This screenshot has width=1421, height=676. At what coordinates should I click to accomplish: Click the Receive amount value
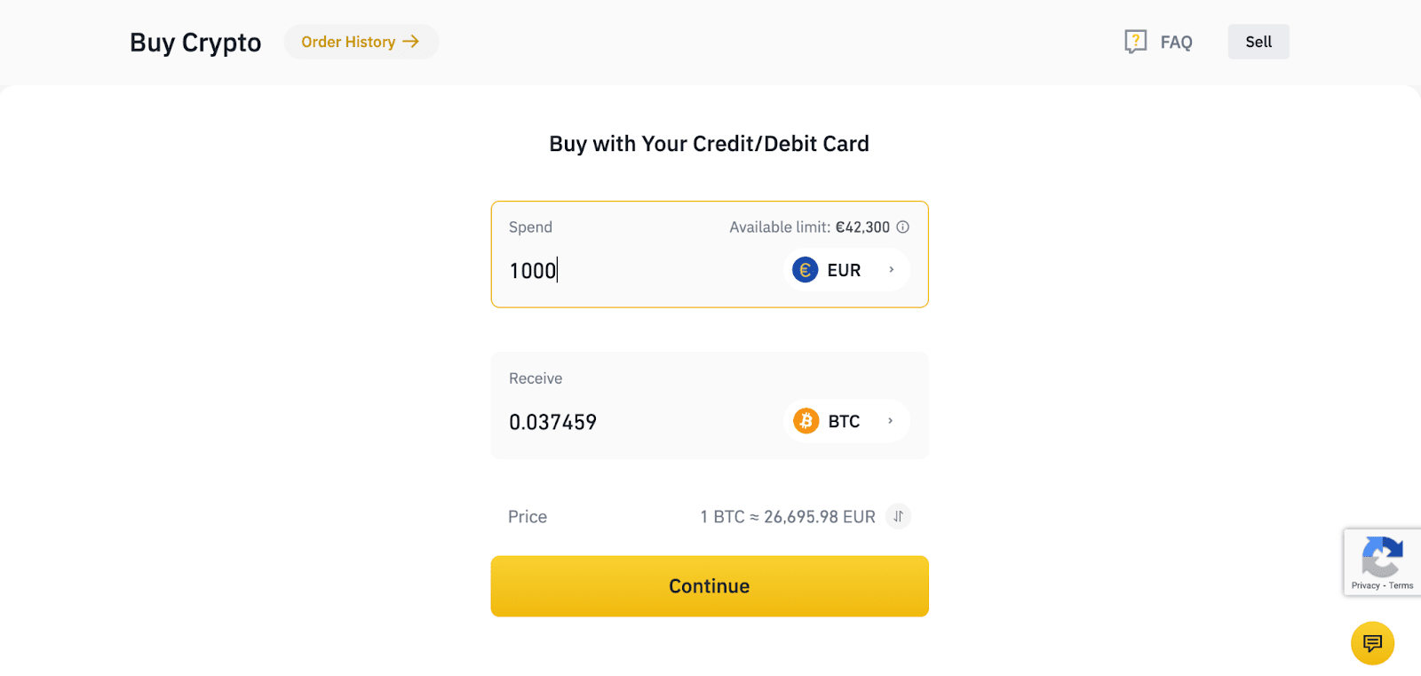point(552,422)
